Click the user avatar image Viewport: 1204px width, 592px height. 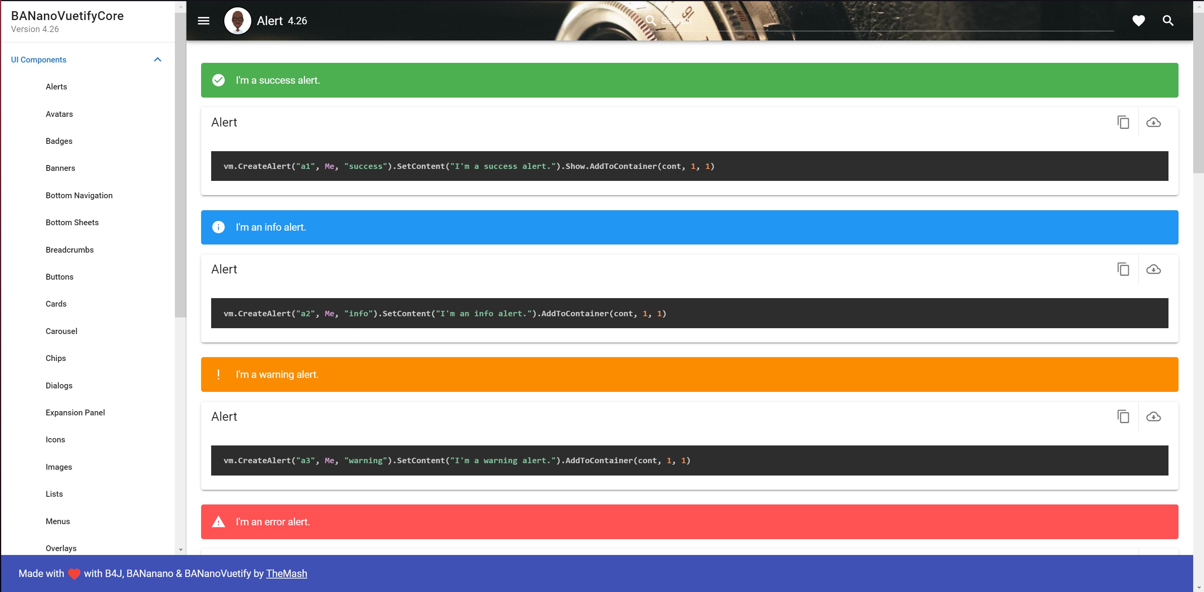237,20
